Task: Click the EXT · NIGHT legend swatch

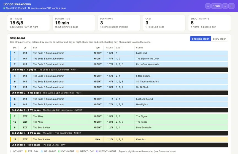Action: (59, 151)
